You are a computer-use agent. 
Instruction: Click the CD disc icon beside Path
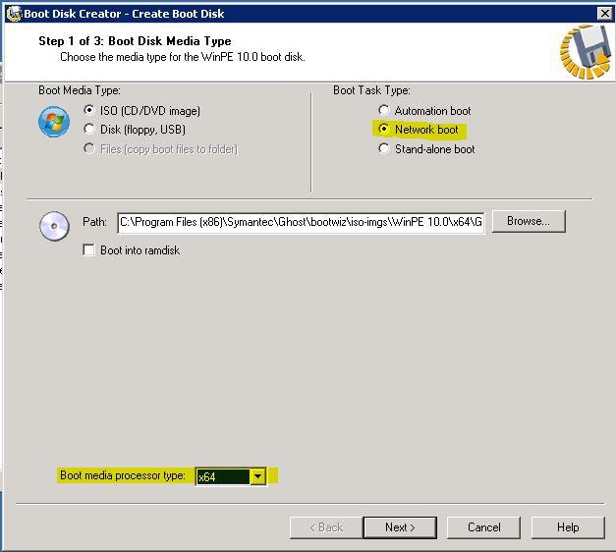click(54, 226)
